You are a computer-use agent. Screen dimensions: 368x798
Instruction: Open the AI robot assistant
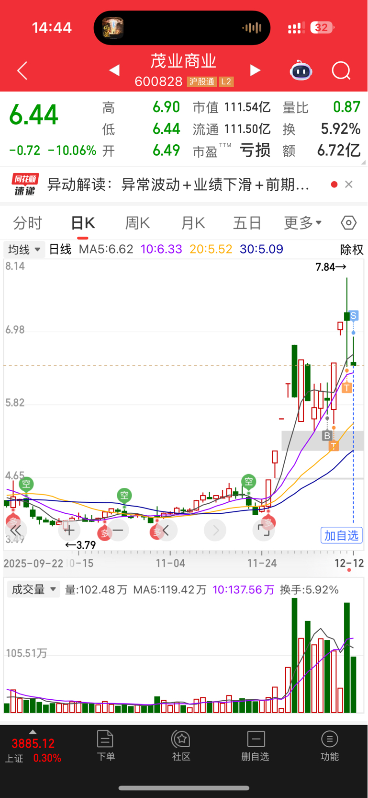click(x=301, y=71)
